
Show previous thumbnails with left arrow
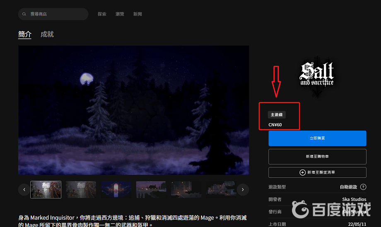tap(24, 190)
